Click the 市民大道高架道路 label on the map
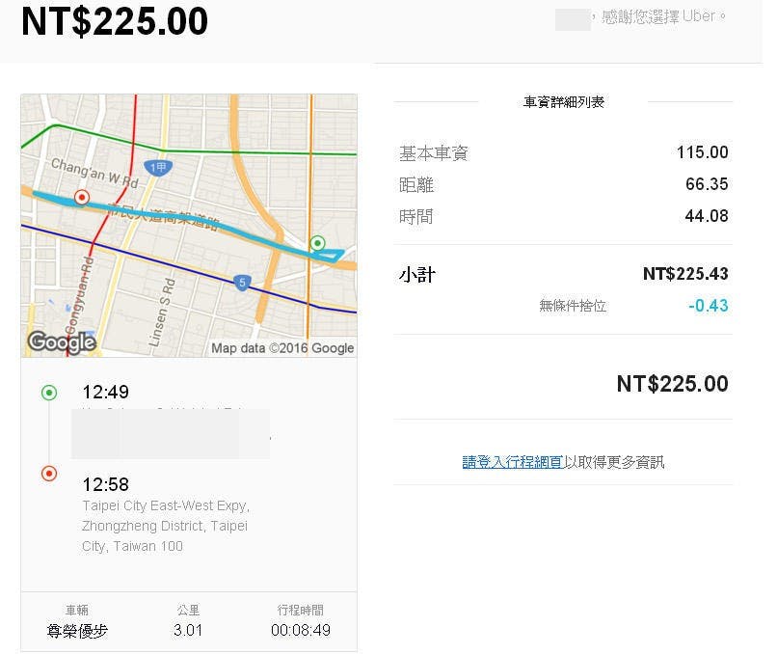The height and width of the screenshot is (654, 777). pos(164,217)
